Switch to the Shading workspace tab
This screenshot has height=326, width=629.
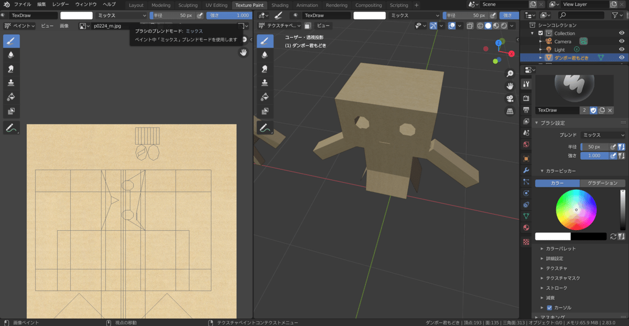pyautogui.click(x=280, y=5)
